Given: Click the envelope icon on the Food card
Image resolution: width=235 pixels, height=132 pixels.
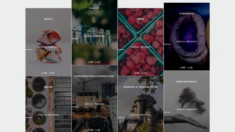Looking at the screenshot, I should click(x=138, y=73).
